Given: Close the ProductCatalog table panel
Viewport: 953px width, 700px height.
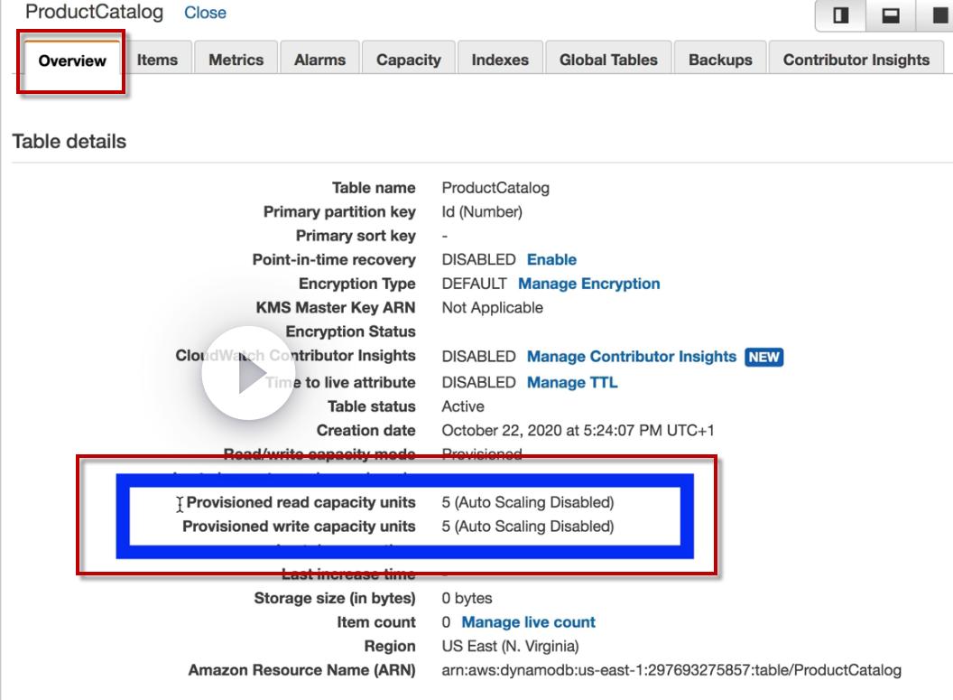Looking at the screenshot, I should coord(205,13).
